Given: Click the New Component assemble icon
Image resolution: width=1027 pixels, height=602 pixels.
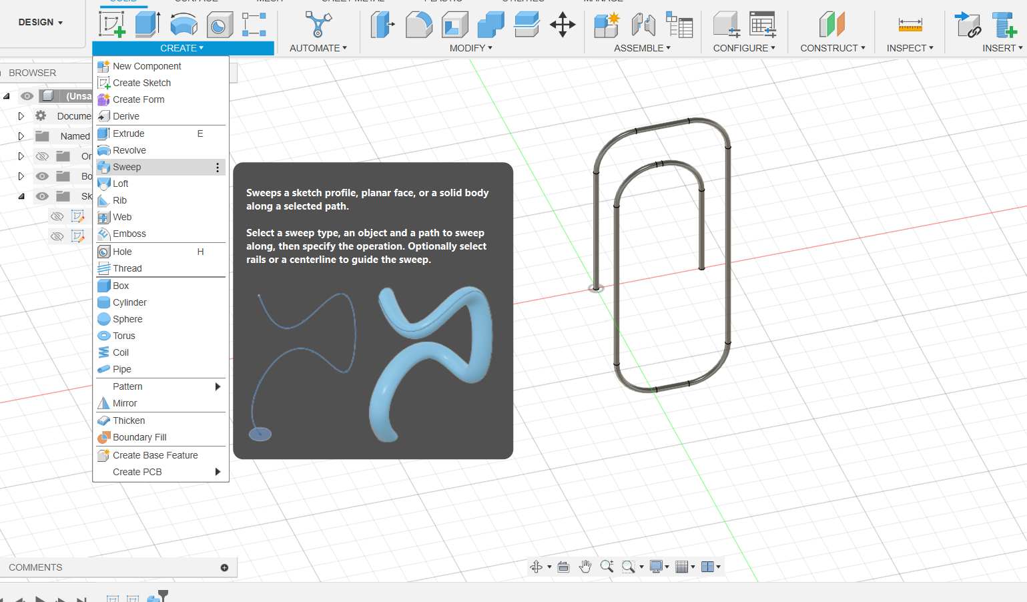Looking at the screenshot, I should tap(607, 25).
